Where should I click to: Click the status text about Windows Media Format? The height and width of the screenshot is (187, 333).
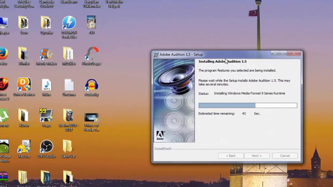[249, 93]
